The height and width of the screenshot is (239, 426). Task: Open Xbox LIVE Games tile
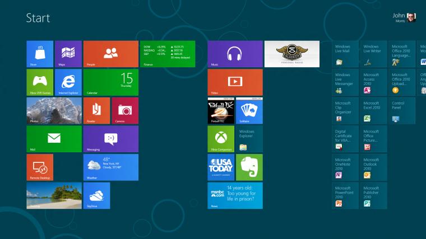click(x=40, y=82)
